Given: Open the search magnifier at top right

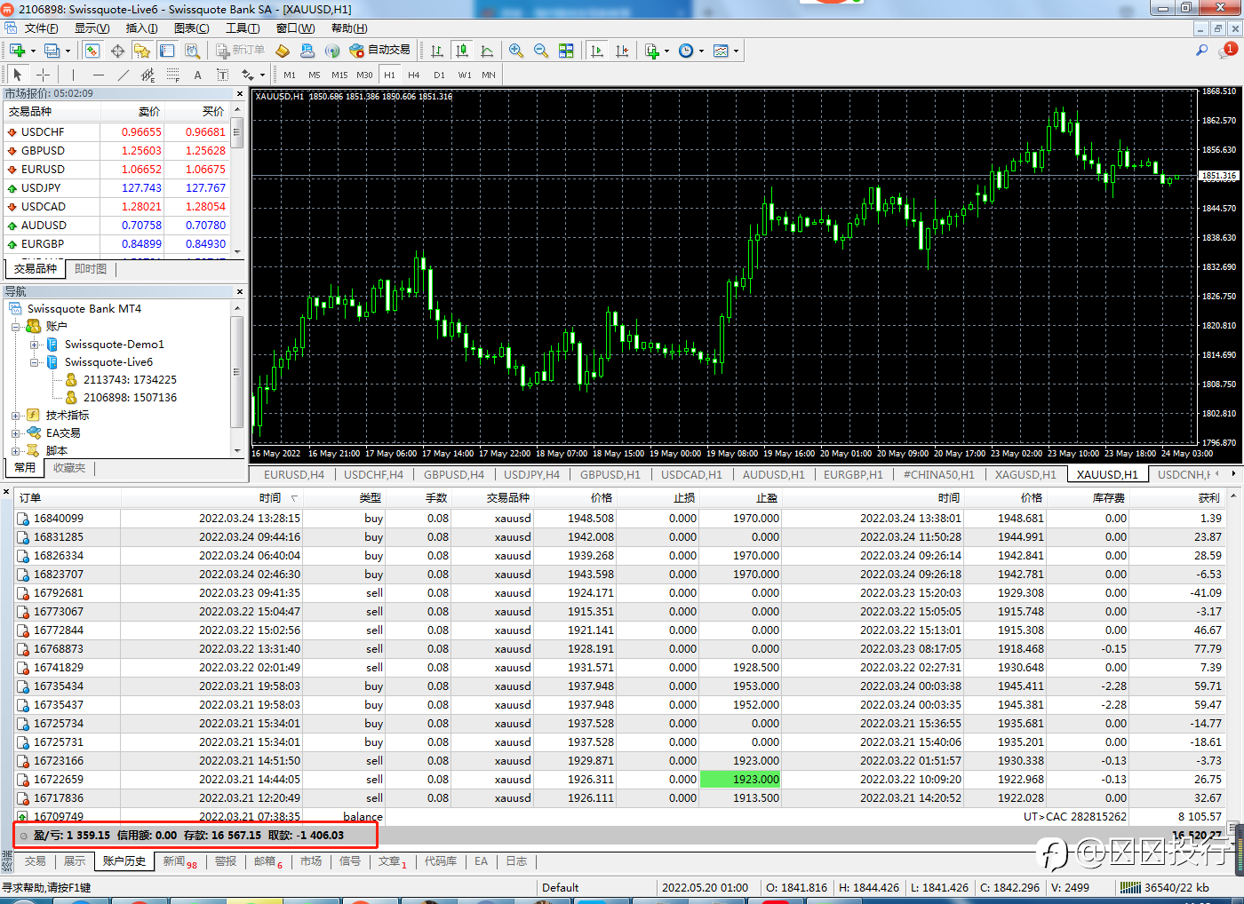Looking at the screenshot, I should (x=1201, y=51).
